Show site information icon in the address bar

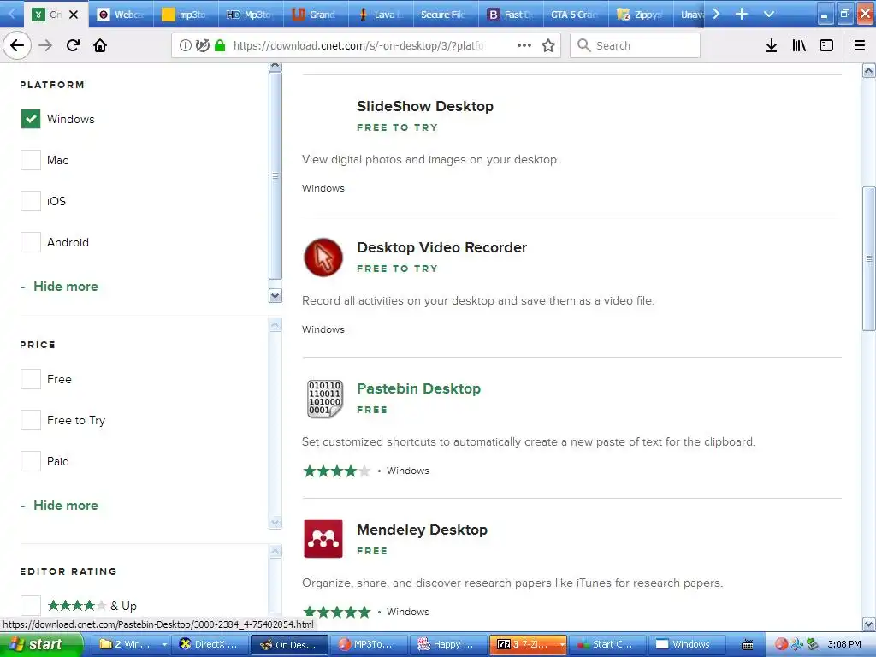tap(186, 45)
